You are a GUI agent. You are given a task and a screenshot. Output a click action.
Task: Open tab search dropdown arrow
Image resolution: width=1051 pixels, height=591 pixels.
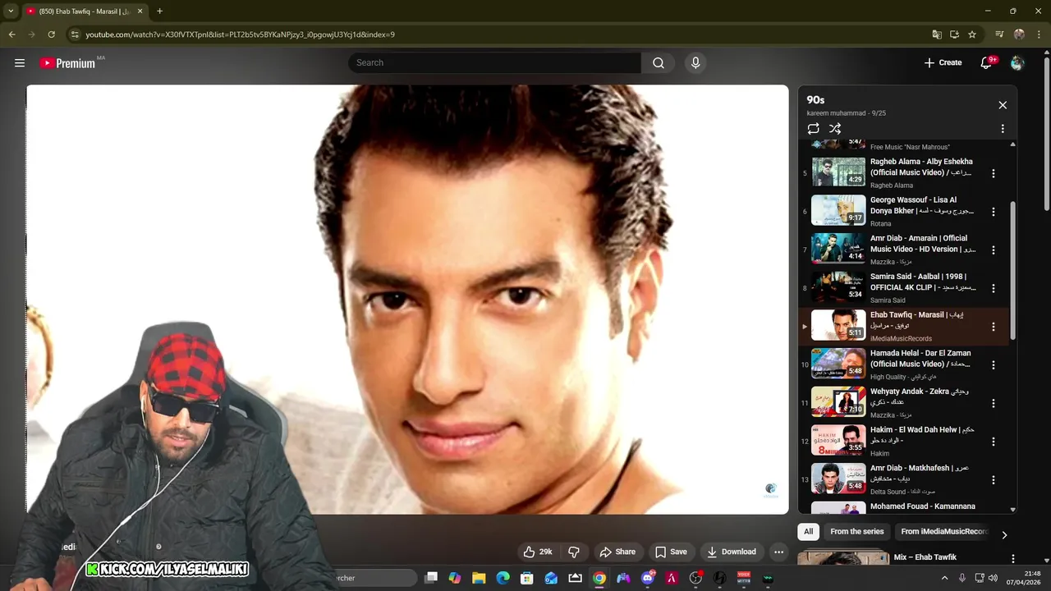pos(11,11)
